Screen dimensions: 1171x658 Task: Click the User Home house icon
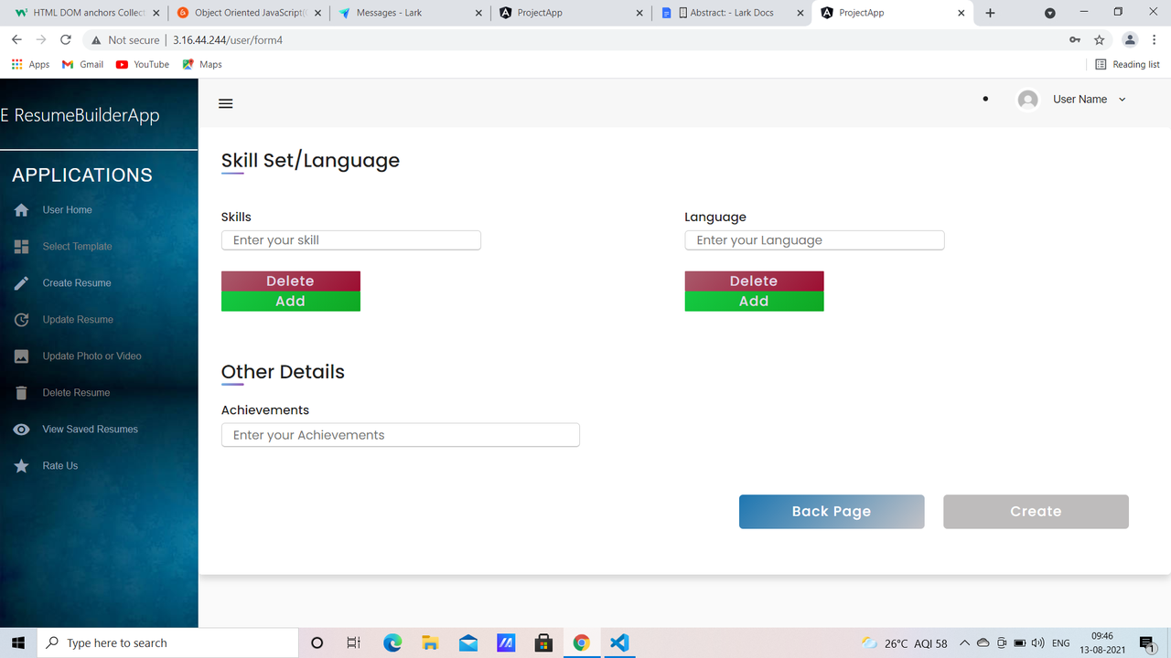tap(22, 210)
